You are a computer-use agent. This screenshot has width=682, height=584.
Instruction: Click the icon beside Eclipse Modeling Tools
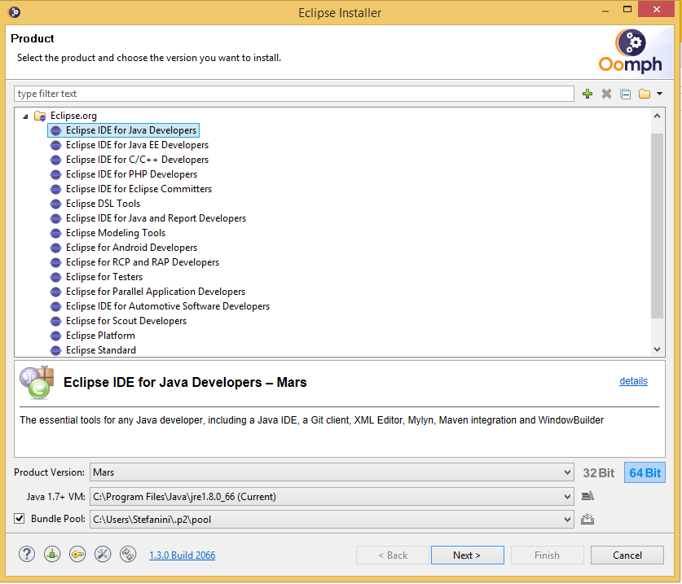[x=55, y=234]
